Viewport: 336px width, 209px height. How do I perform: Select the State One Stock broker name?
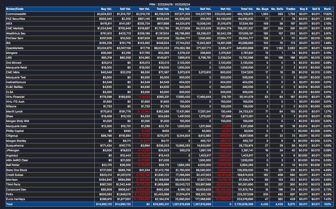click(17, 170)
